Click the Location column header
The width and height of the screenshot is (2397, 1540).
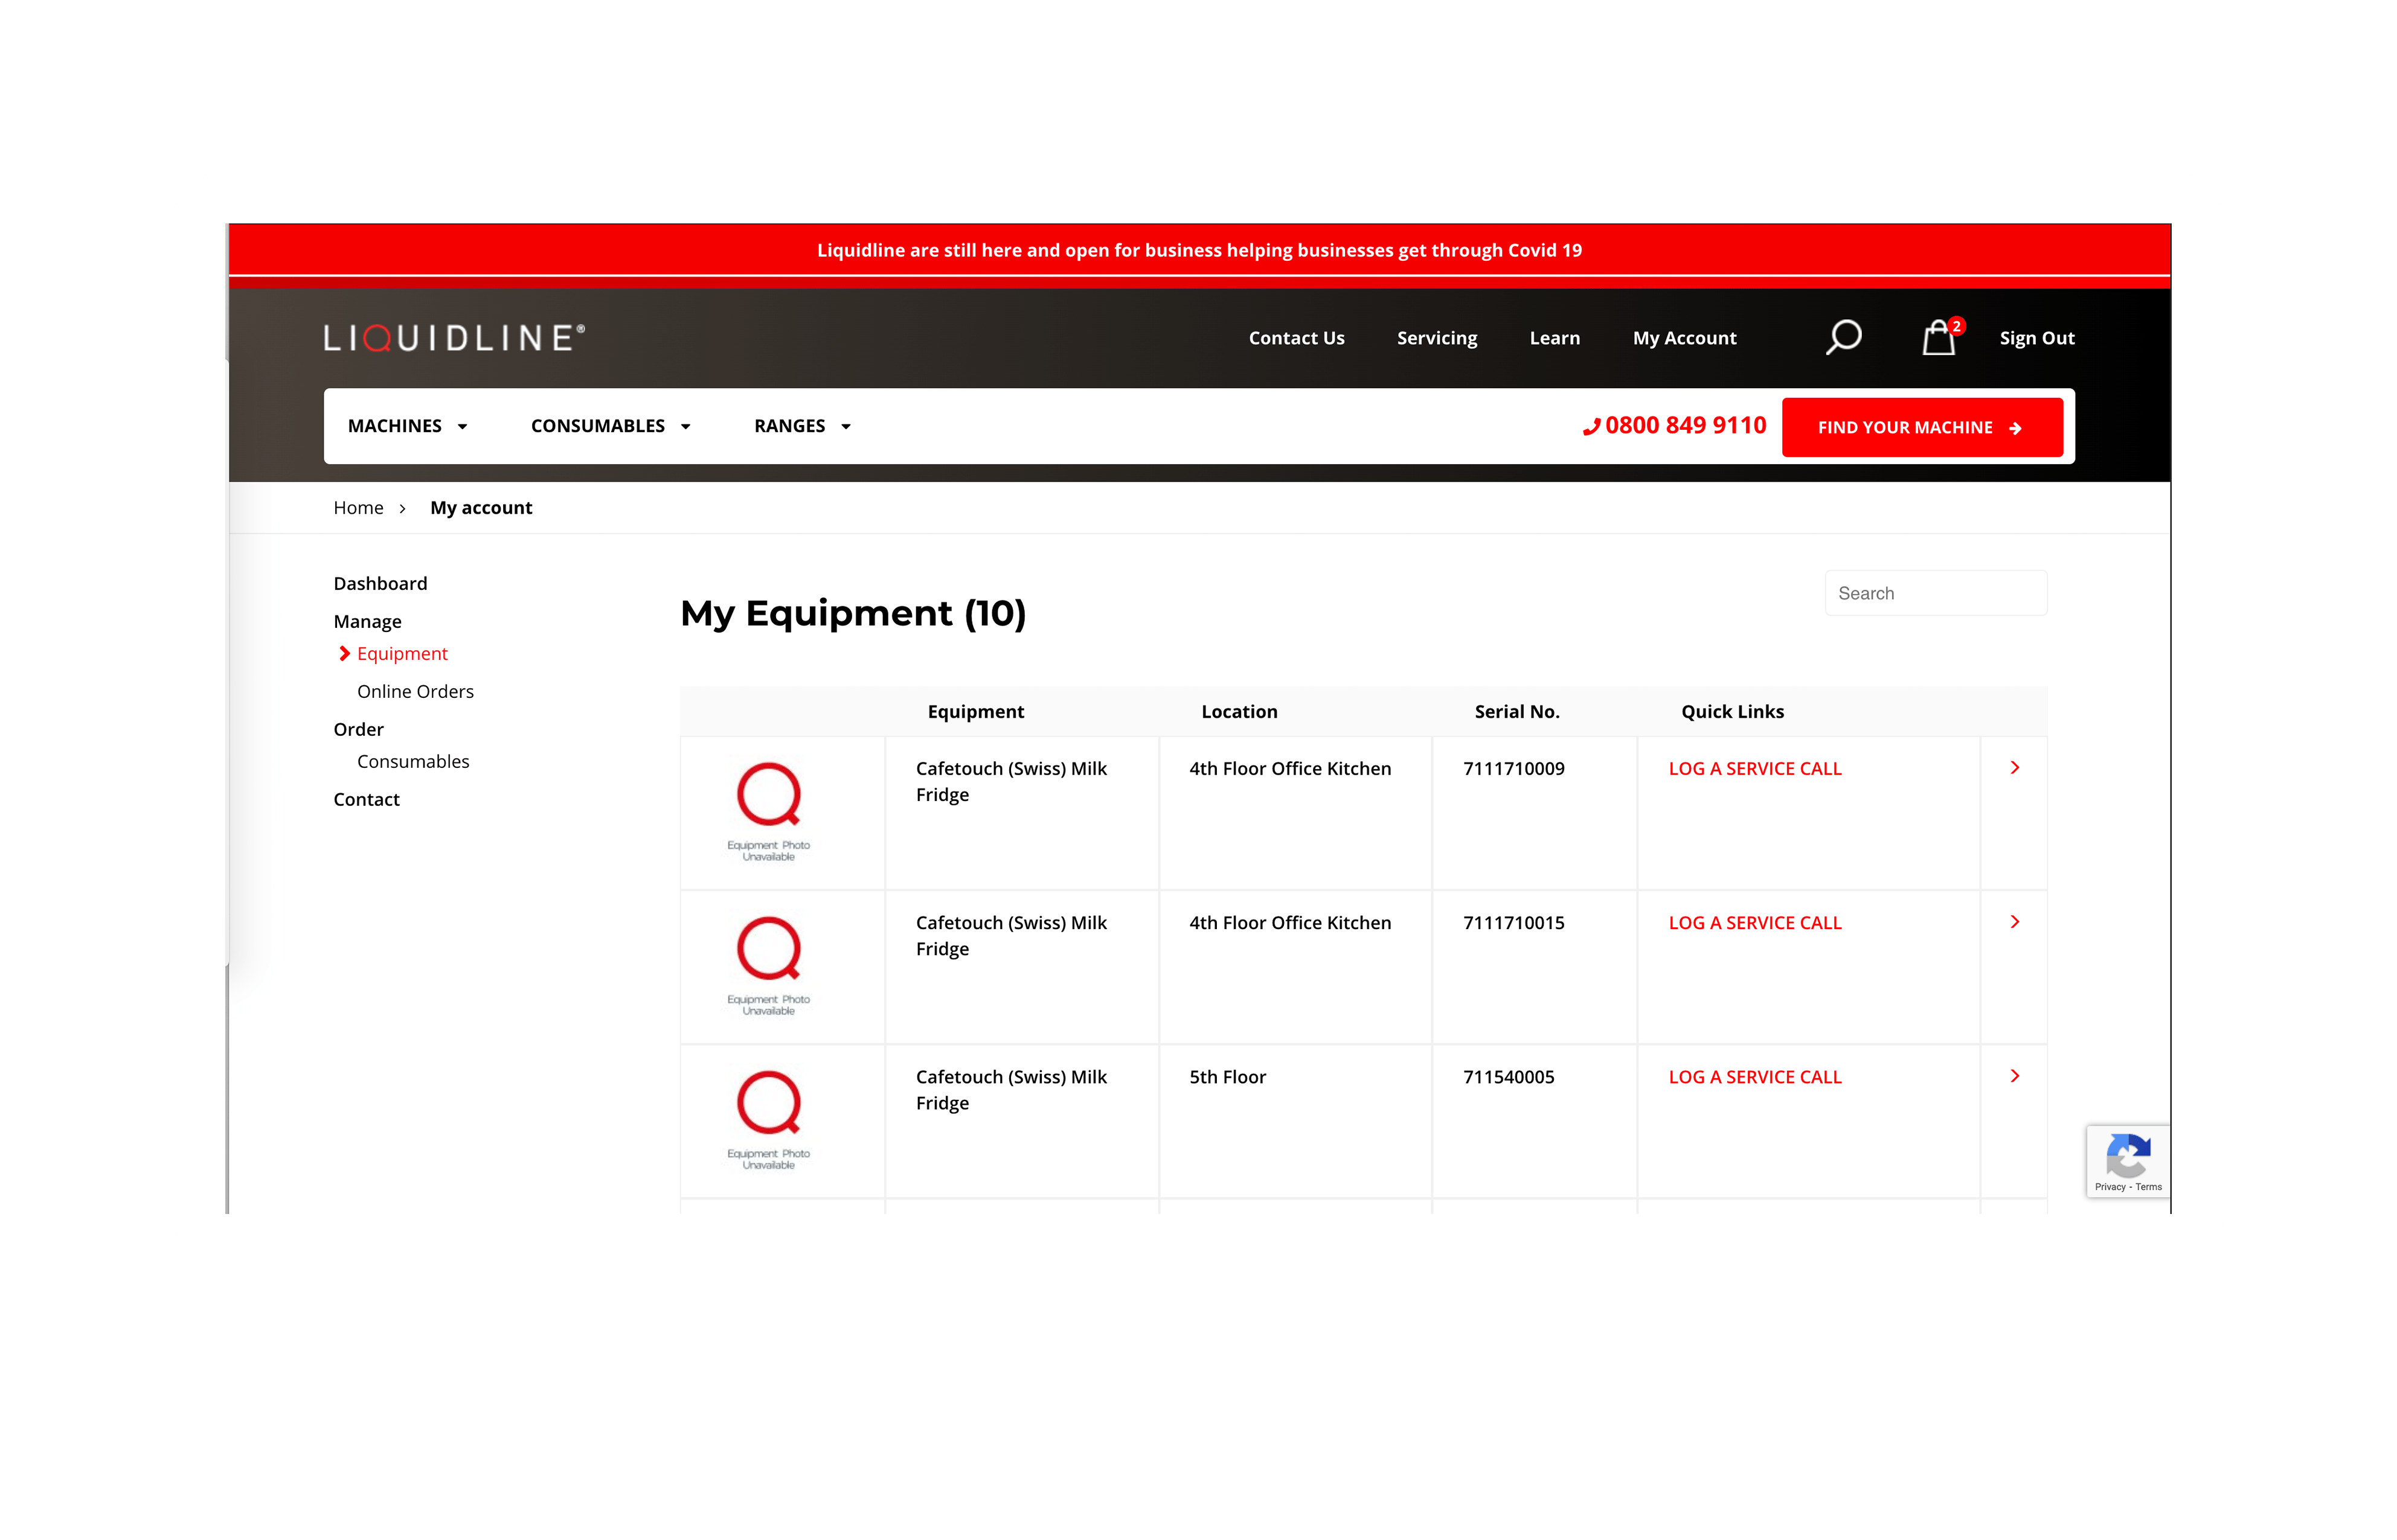tap(1239, 711)
